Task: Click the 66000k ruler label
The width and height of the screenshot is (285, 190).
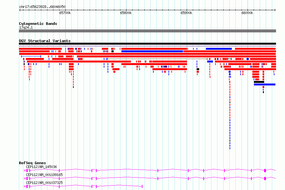Action: 247,13
